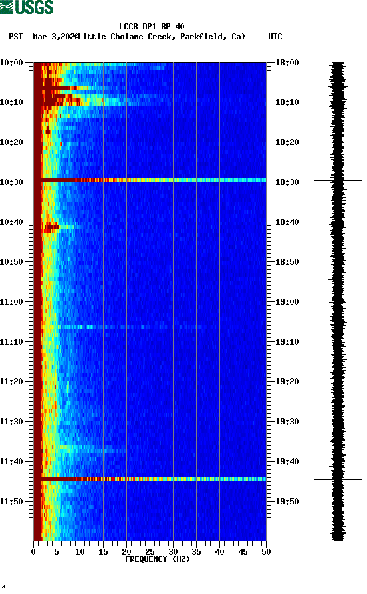Click the '30' frequency axis tick label
This screenshot has height=594, width=367.
(x=173, y=552)
